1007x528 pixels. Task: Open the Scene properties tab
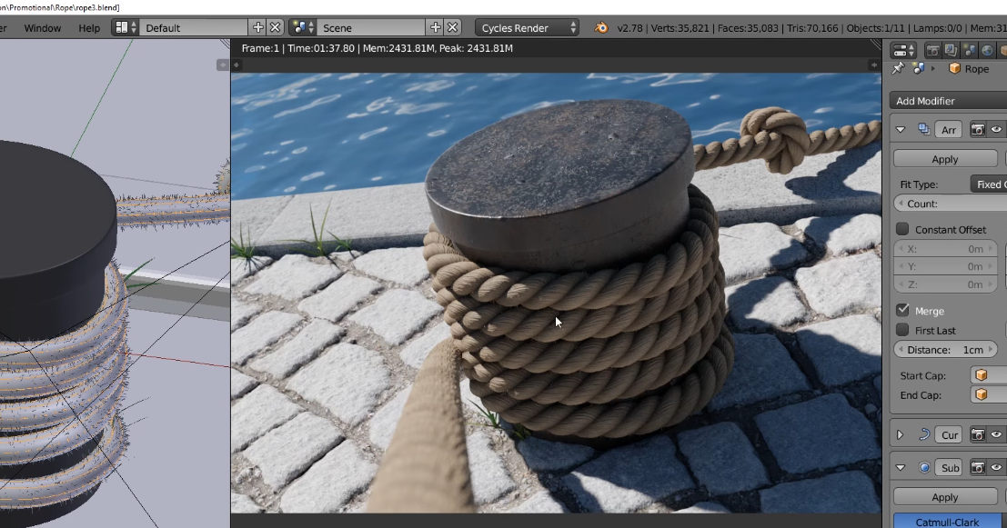[968, 50]
